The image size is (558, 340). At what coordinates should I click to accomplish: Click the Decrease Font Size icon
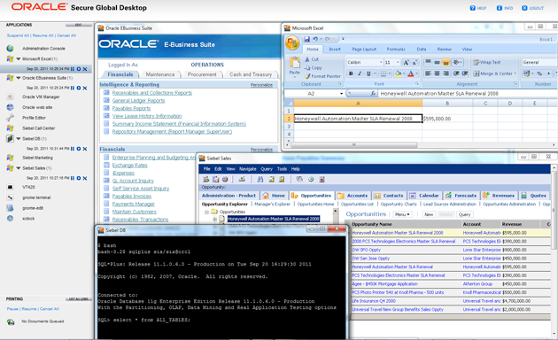[415, 63]
